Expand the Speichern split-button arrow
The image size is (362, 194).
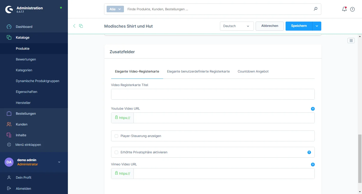[x=317, y=26]
